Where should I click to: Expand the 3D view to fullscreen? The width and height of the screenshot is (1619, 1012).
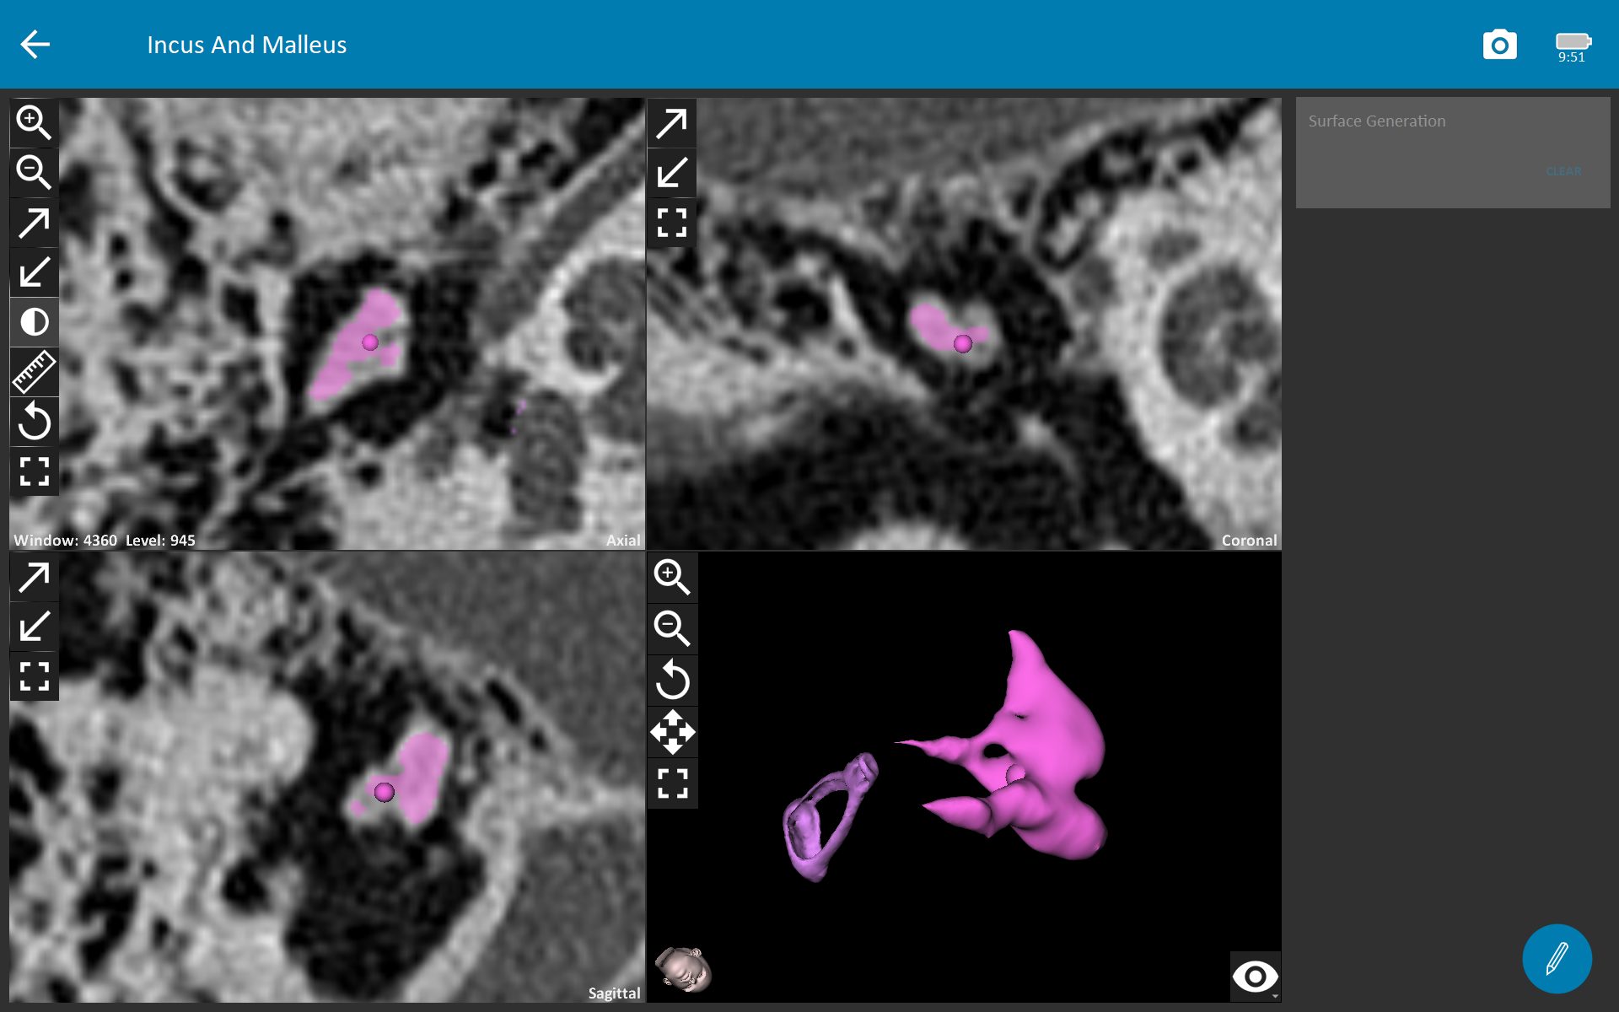point(672,783)
